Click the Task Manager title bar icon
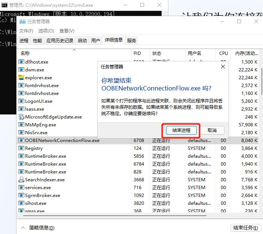263x234 pixels. point(22,21)
